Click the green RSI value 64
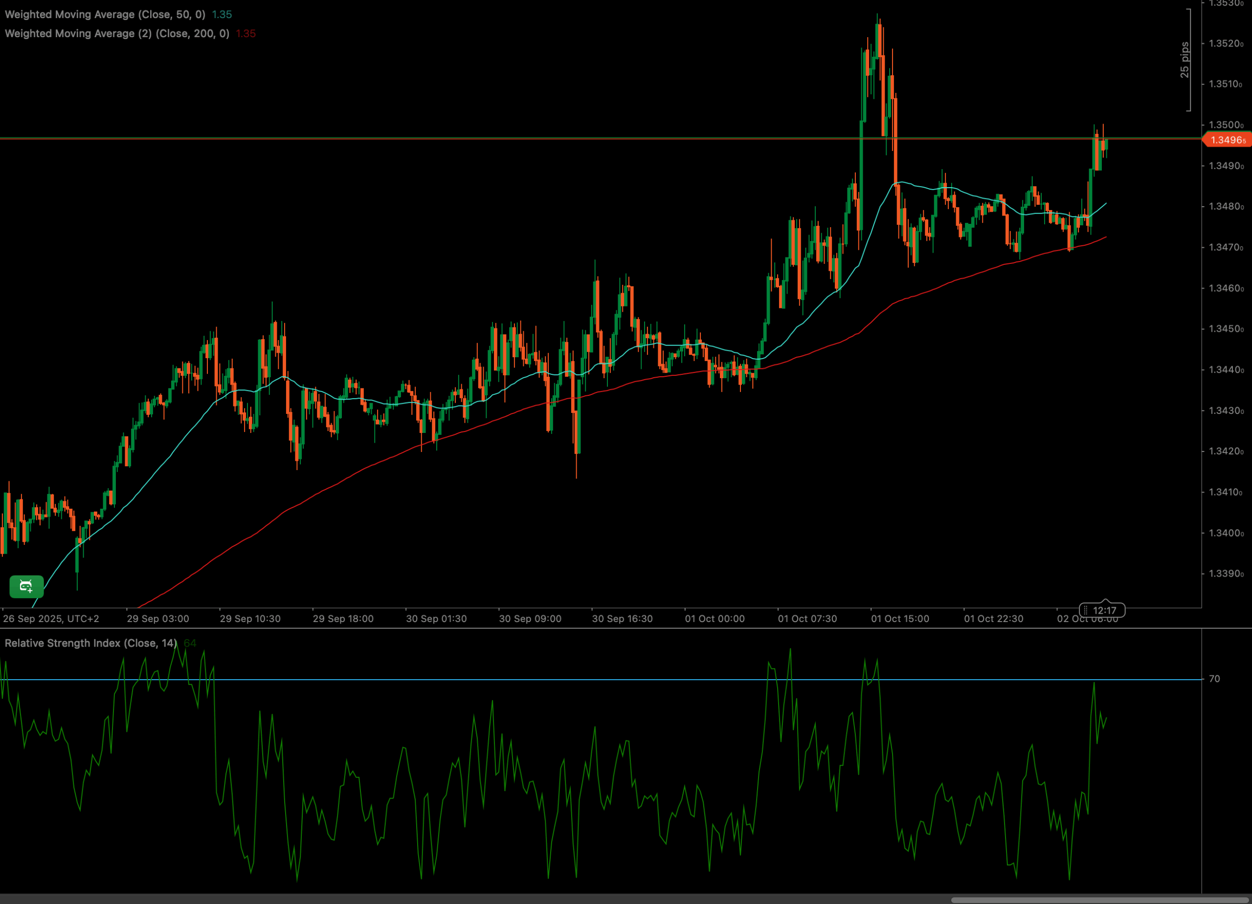The image size is (1252, 904). click(189, 643)
